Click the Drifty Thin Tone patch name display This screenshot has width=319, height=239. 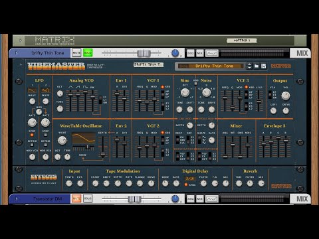pyautogui.click(x=211, y=66)
